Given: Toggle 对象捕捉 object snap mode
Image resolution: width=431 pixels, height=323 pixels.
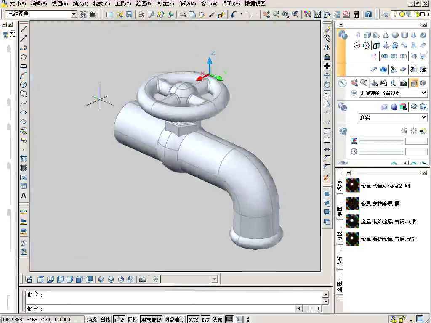Looking at the screenshot, I should click(151, 320).
